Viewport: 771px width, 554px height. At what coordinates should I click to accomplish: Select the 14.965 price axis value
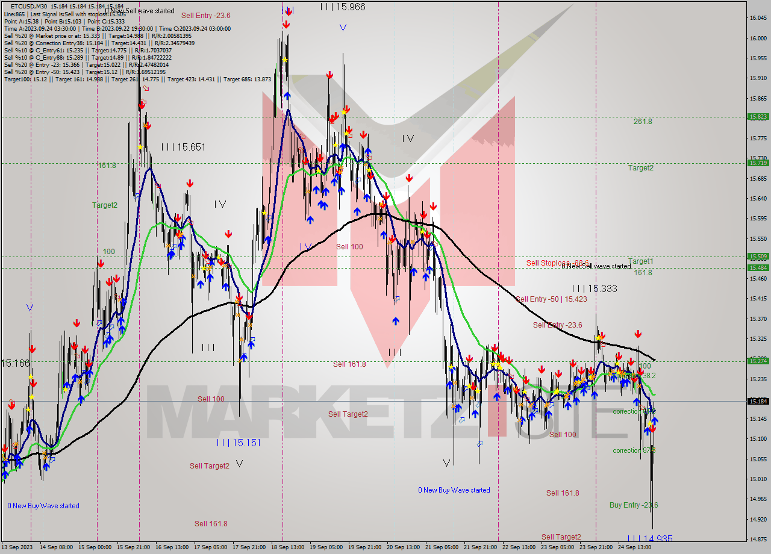[x=757, y=499]
